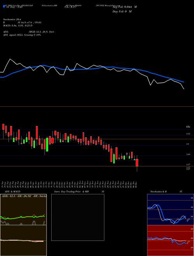194x256 pixels.
Task: Click the 'SI 14/3: 47.6 / 39.01' value
Action: click(29, 22)
